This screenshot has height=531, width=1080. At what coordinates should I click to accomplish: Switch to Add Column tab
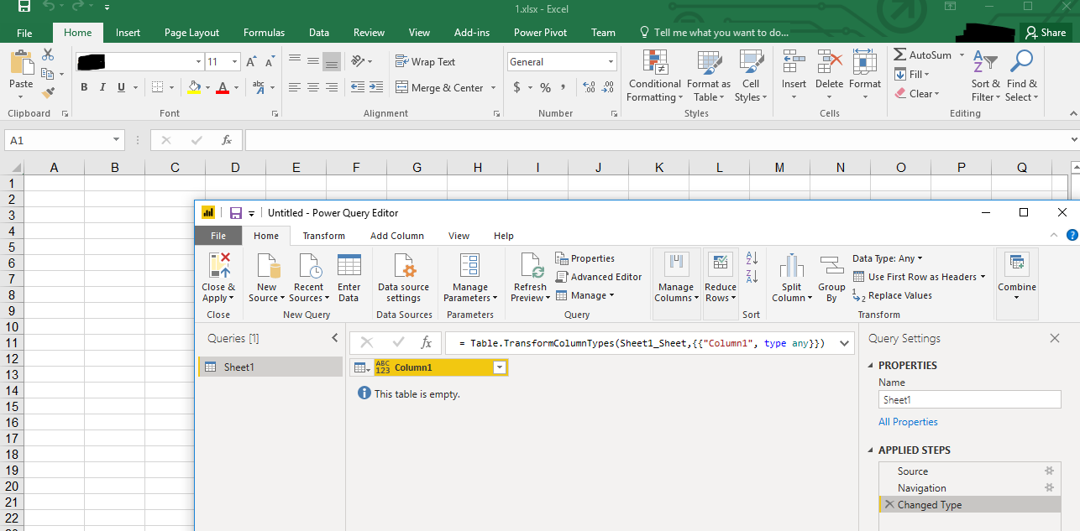(x=397, y=236)
